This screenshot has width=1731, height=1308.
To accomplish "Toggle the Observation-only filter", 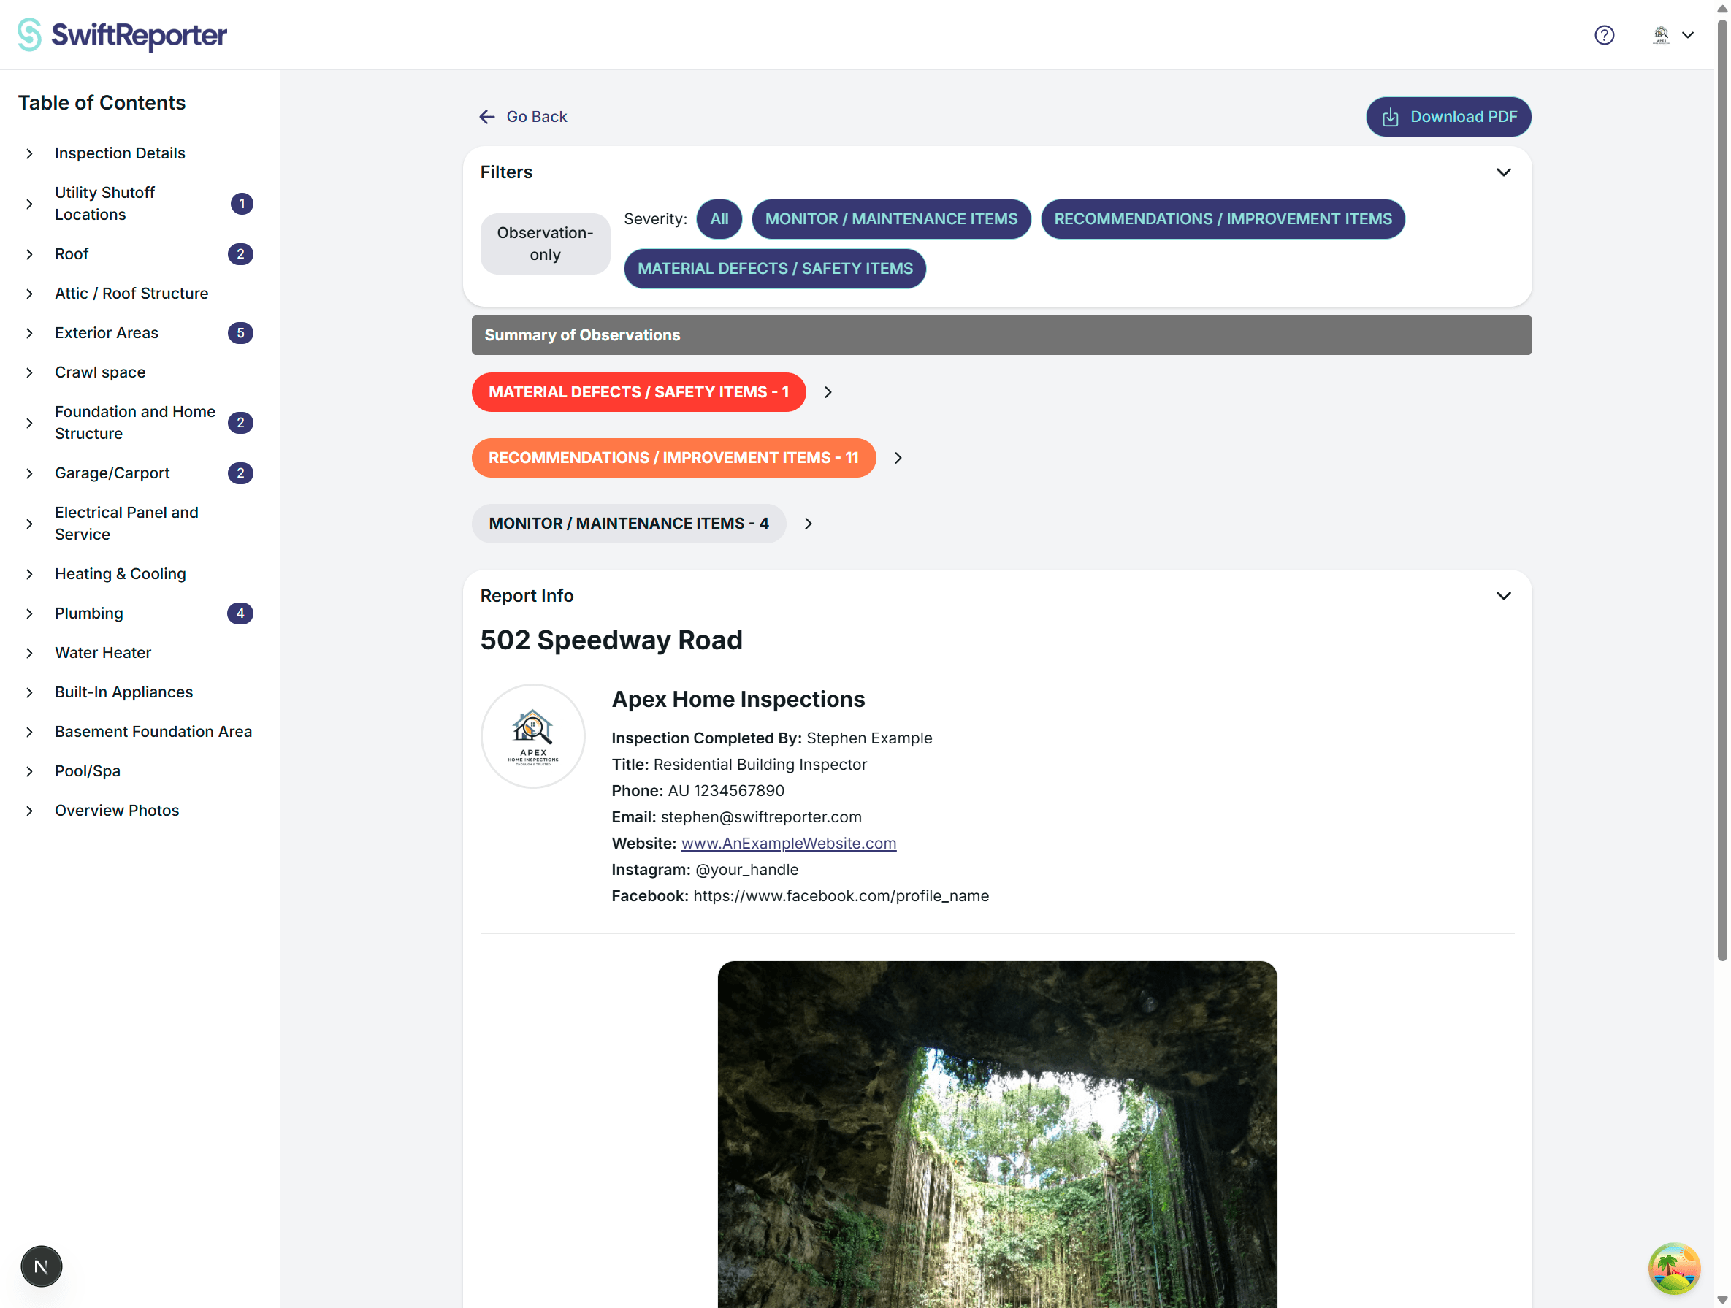I will coord(546,244).
